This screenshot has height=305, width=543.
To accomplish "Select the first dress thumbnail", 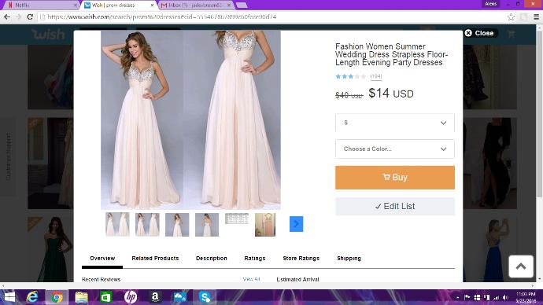I will point(117,225).
